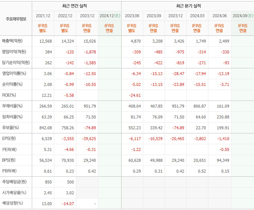The image size is (254, 210).
Task: Select the 매출액(억원) row label
Action: coord(12,41)
